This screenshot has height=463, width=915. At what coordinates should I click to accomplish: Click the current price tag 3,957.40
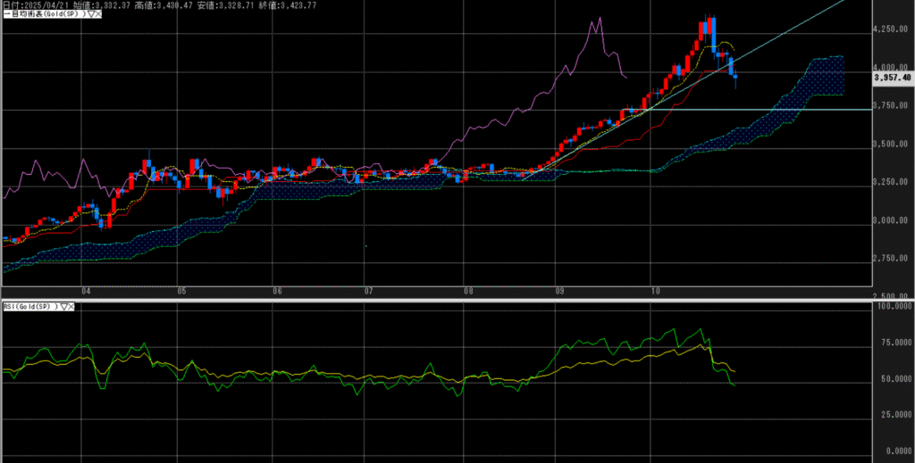point(892,78)
